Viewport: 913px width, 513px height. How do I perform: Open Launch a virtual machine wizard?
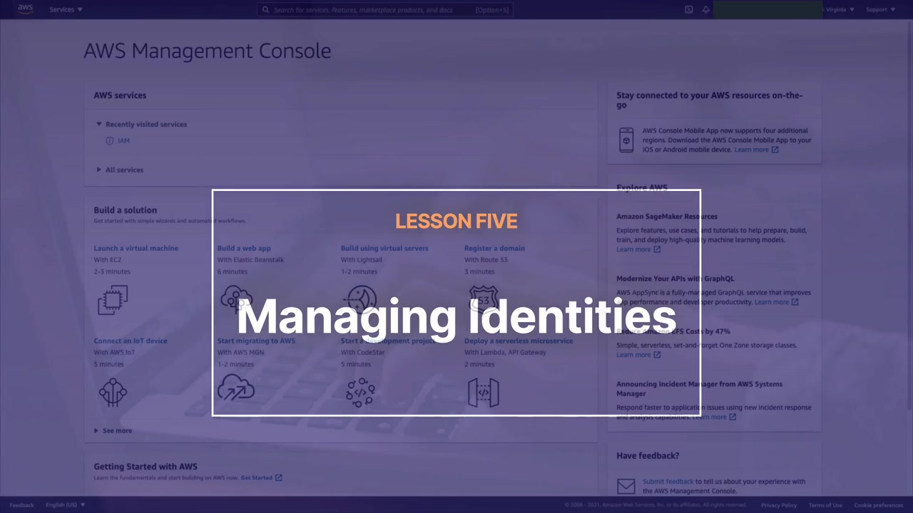point(136,248)
